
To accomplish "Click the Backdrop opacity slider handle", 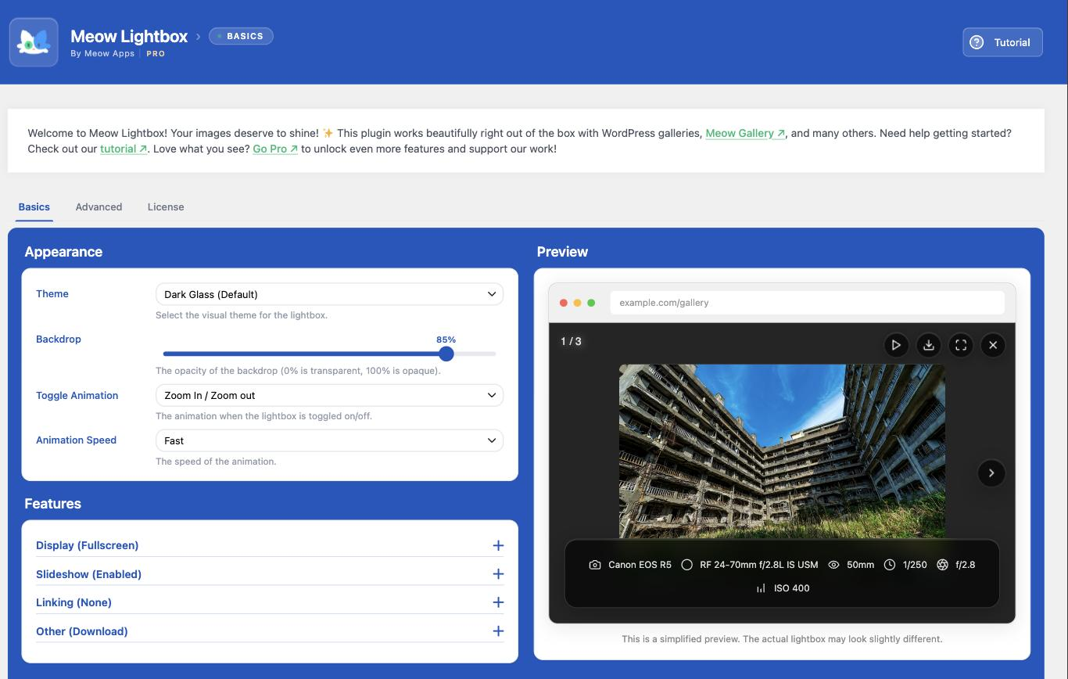I will coord(446,354).
